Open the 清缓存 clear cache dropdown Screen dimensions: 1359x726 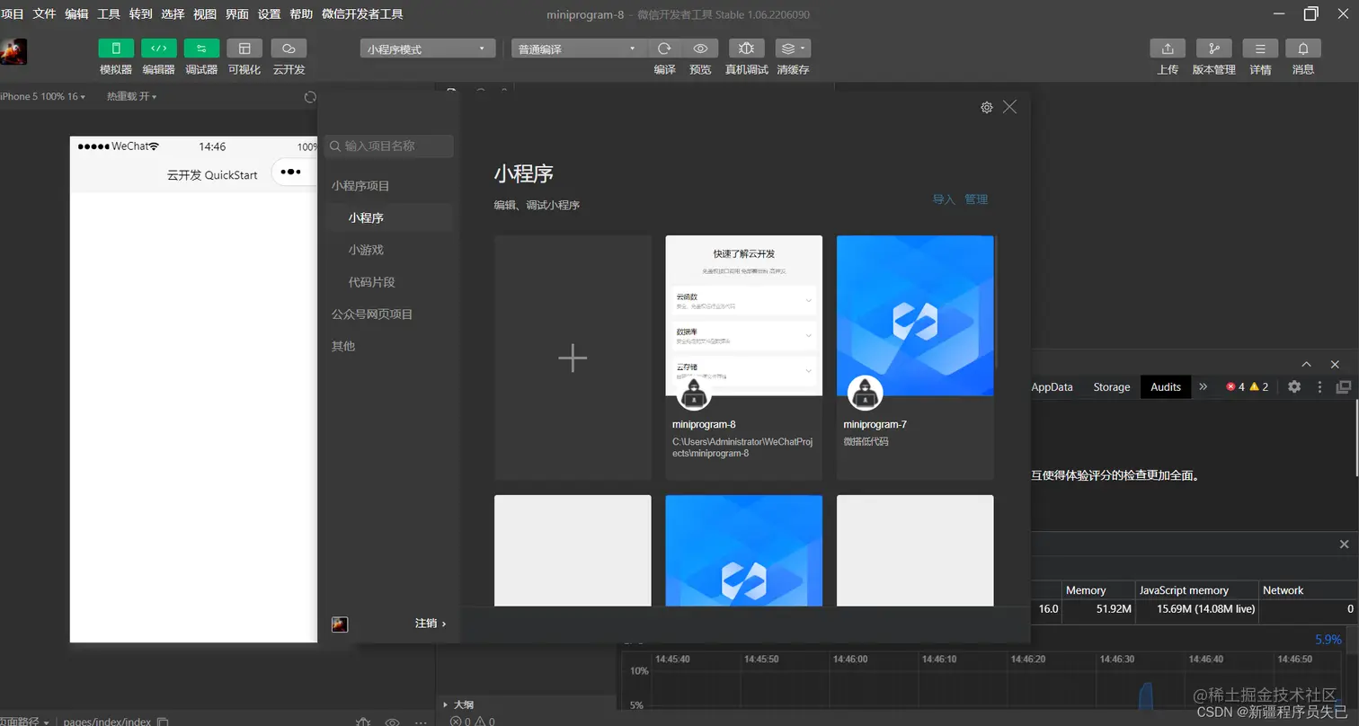(x=793, y=49)
